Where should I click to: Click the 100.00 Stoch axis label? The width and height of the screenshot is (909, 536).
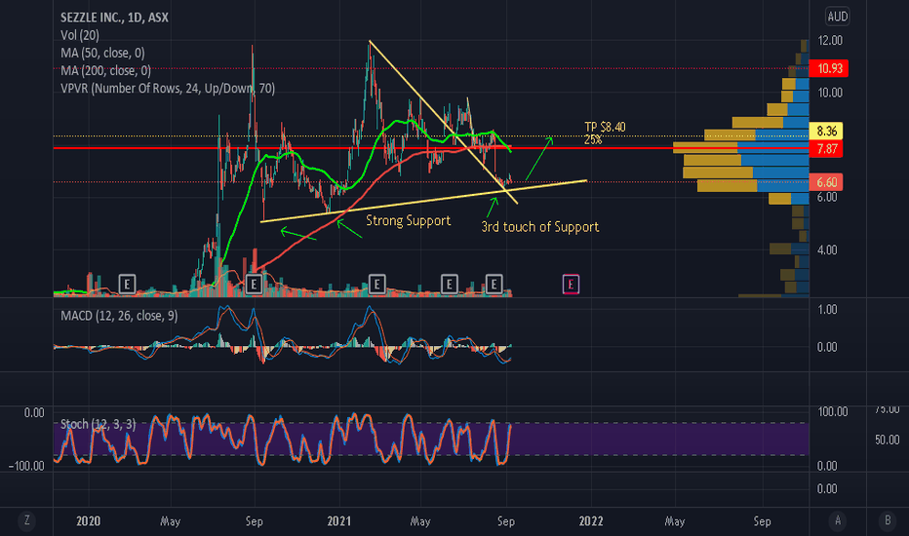point(833,412)
